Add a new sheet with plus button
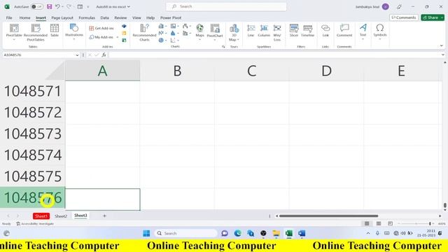The width and height of the screenshot is (448, 252). tap(104, 216)
